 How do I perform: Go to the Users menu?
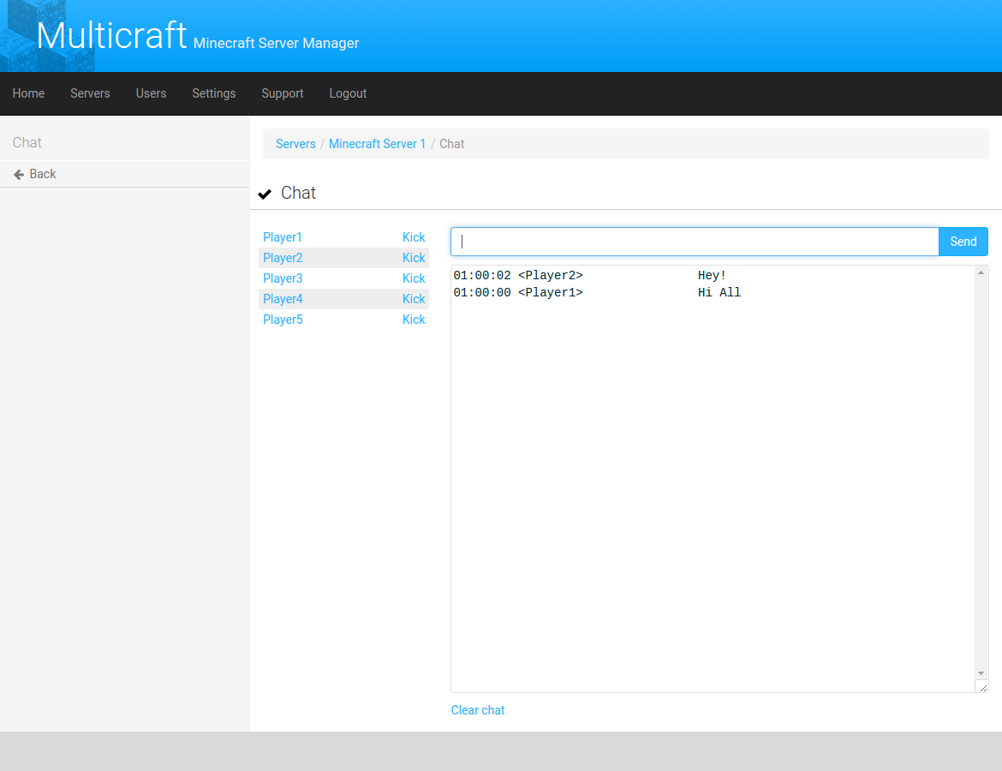coord(151,93)
